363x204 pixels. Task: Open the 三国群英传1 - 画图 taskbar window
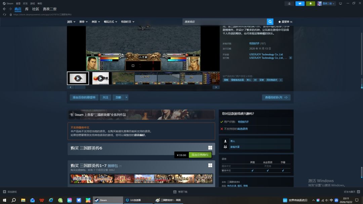point(168,200)
